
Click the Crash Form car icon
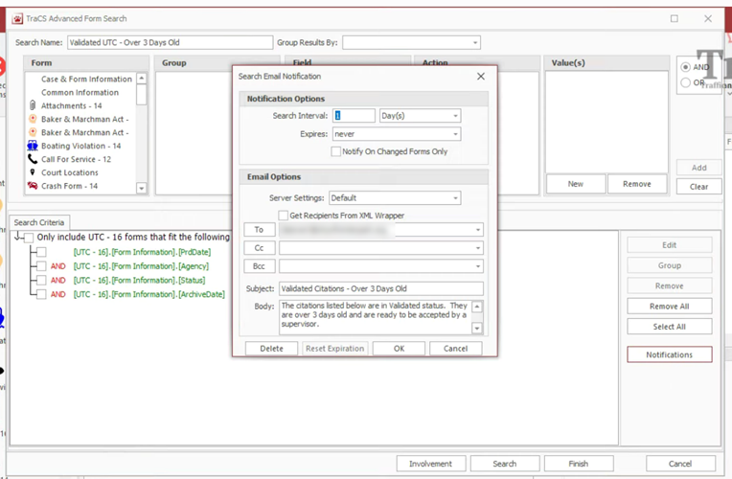[33, 186]
